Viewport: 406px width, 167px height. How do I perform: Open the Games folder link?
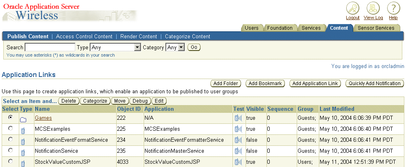coord(43,118)
